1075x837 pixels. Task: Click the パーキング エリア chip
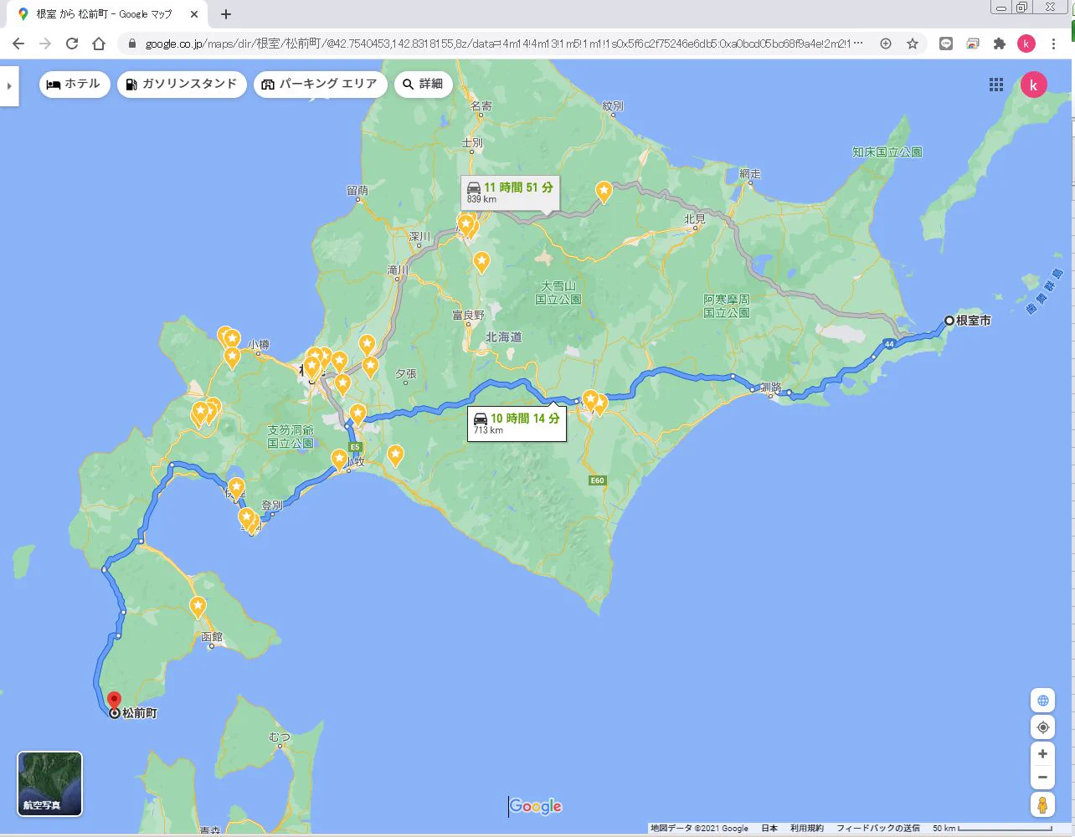(320, 85)
